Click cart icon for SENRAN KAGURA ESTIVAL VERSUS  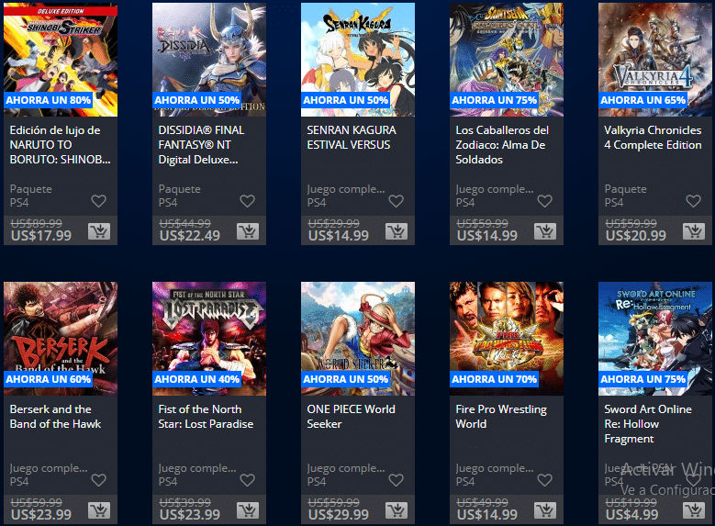(x=397, y=231)
